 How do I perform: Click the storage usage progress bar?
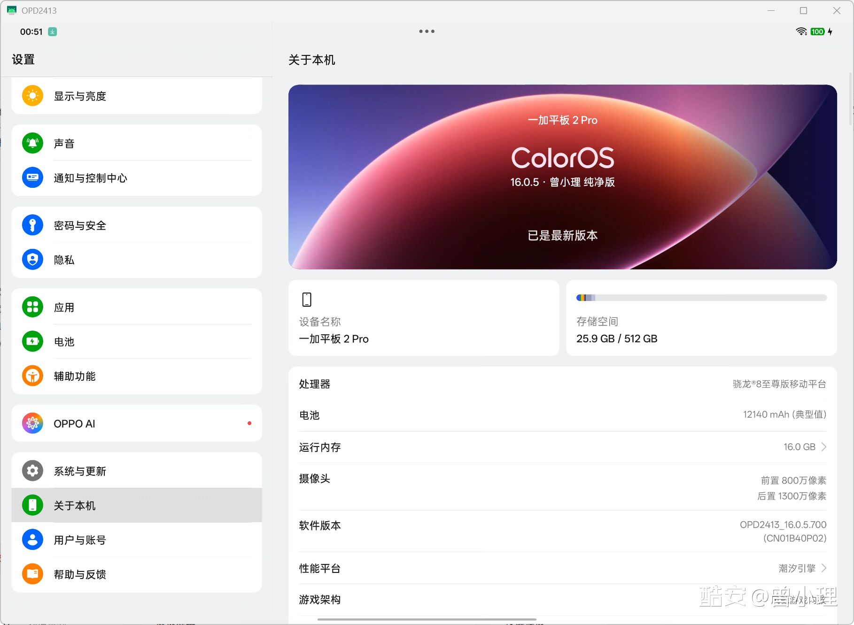click(x=701, y=298)
